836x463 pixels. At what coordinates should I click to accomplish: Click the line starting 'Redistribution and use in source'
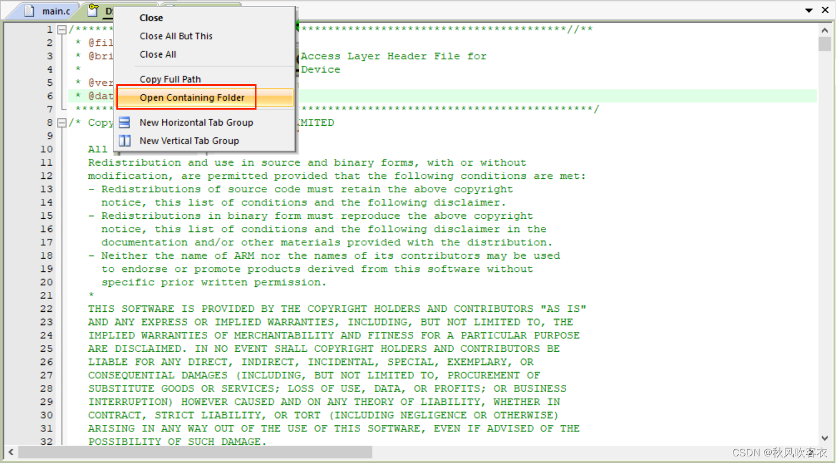[307, 162]
